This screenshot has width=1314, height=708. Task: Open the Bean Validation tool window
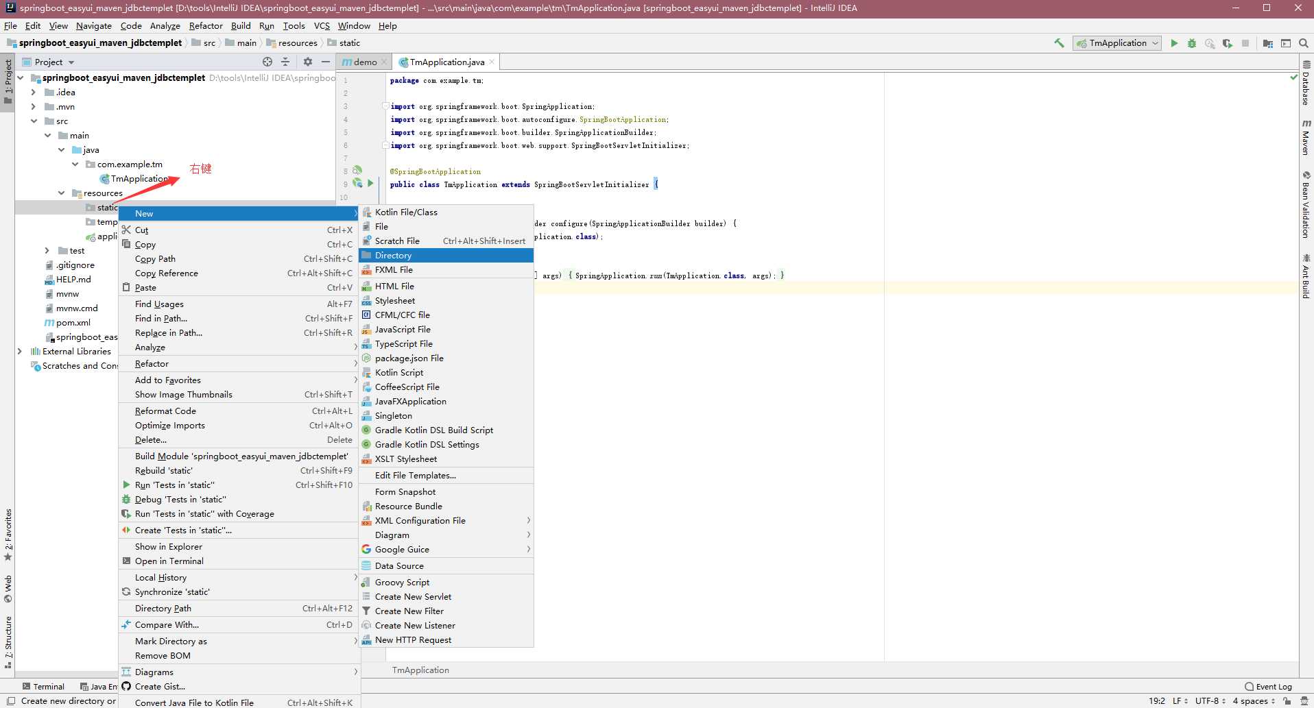click(1306, 205)
